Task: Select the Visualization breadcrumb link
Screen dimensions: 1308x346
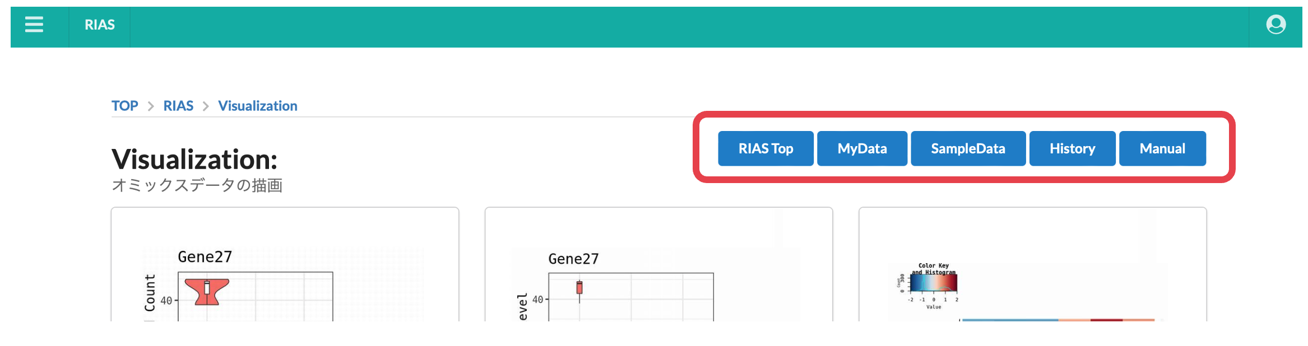Action: 258,106
